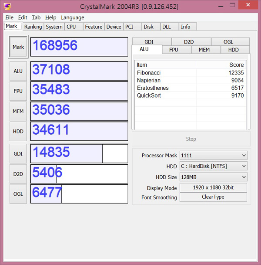Viewport: 261px width, 265px height.
Task: Select the Eratosthenes row
Action: click(190, 88)
